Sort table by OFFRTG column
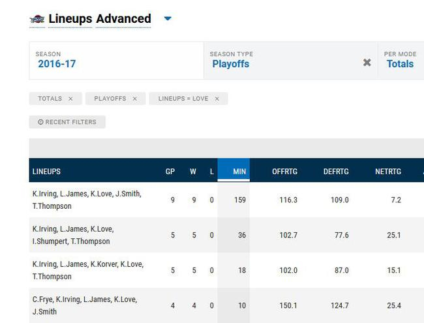Image resolution: width=424 pixels, height=323 pixels. pos(284,172)
